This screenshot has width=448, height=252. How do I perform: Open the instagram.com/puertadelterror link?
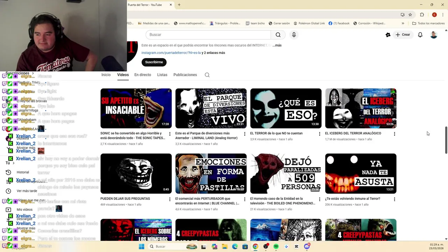point(171,53)
